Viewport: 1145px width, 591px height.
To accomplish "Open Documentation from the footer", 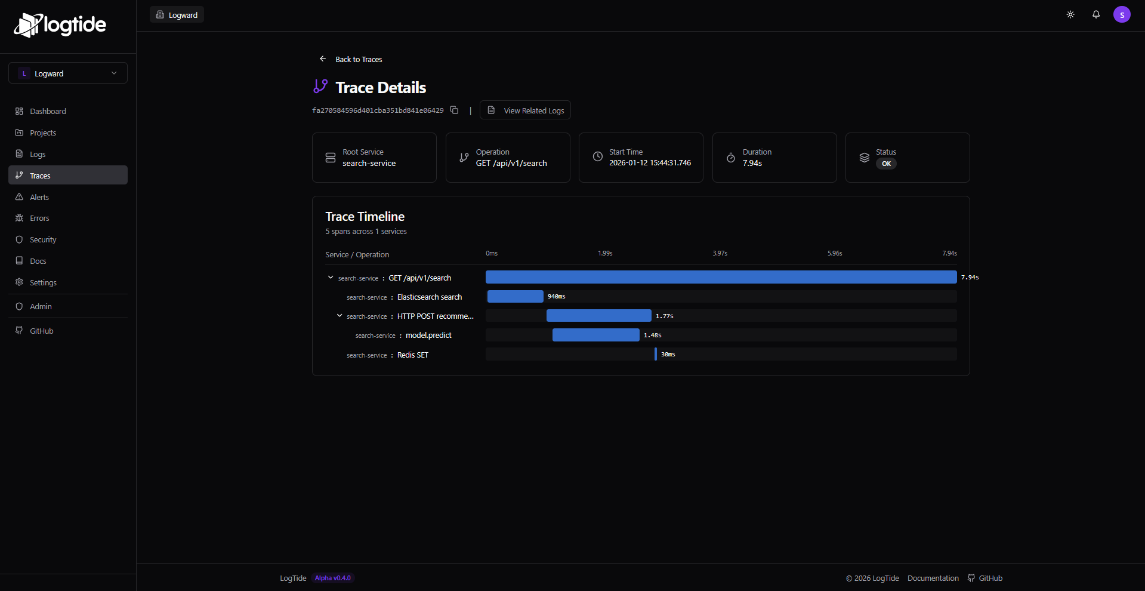I will [x=933, y=578].
